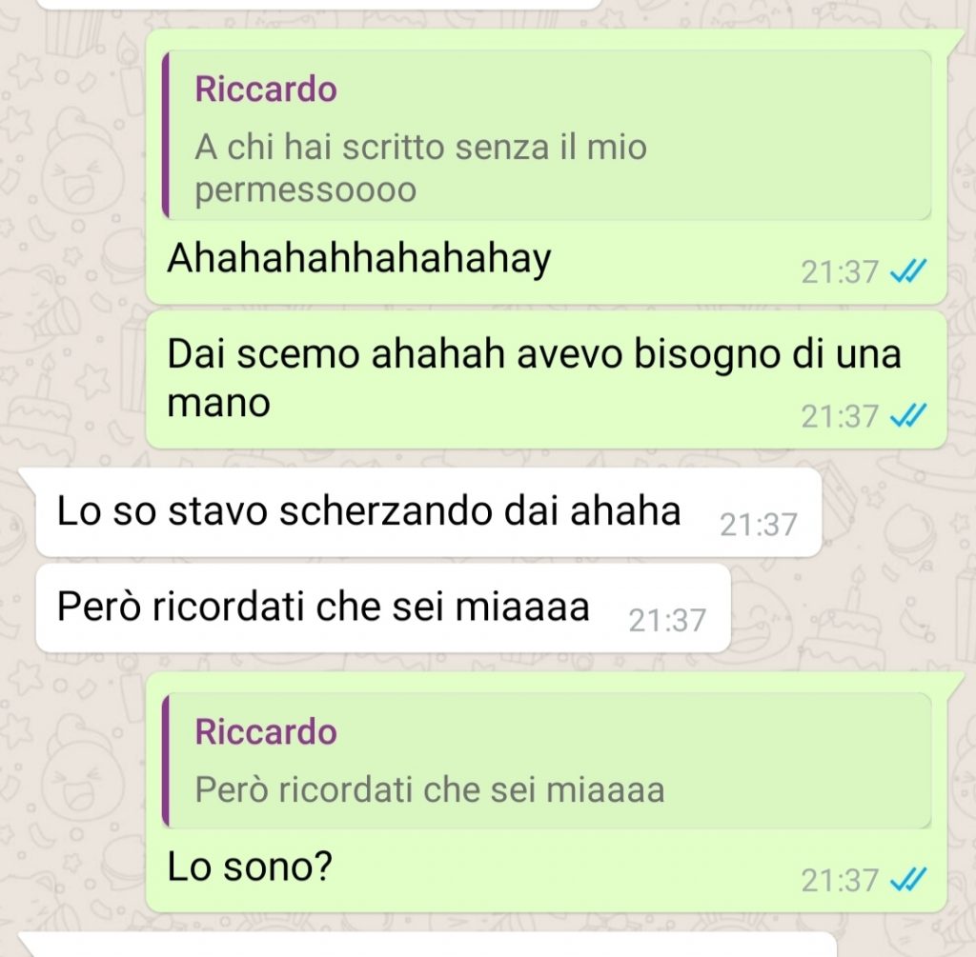Tap the word 'mano' in the sent message
The image size is (976, 957).
(x=218, y=404)
